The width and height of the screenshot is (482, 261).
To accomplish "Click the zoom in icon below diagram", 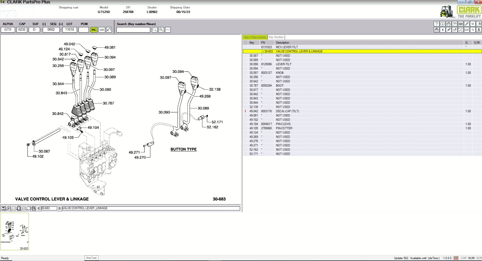I will click(8, 208).
